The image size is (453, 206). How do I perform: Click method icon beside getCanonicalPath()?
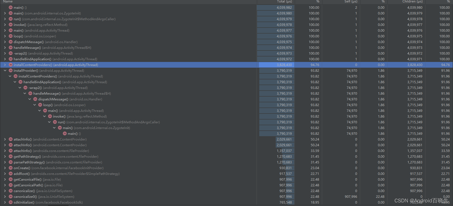(x=11, y=185)
